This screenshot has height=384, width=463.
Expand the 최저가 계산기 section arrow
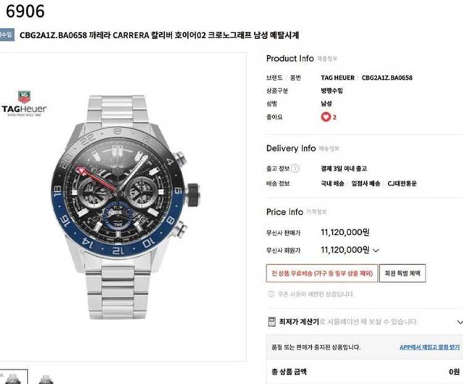(x=459, y=322)
